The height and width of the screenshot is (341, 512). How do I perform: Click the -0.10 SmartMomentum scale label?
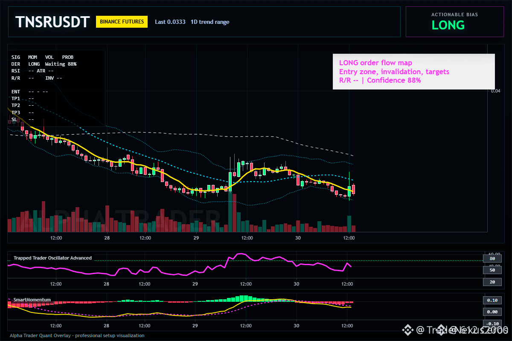click(x=492, y=323)
